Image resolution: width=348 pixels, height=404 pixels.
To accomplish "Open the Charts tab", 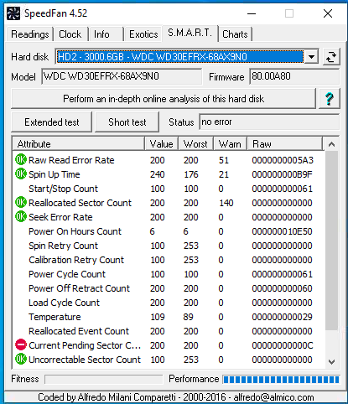I will pos(235,34).
